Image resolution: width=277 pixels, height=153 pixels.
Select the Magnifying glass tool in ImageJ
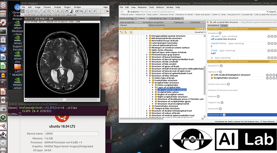pos(62,11)
